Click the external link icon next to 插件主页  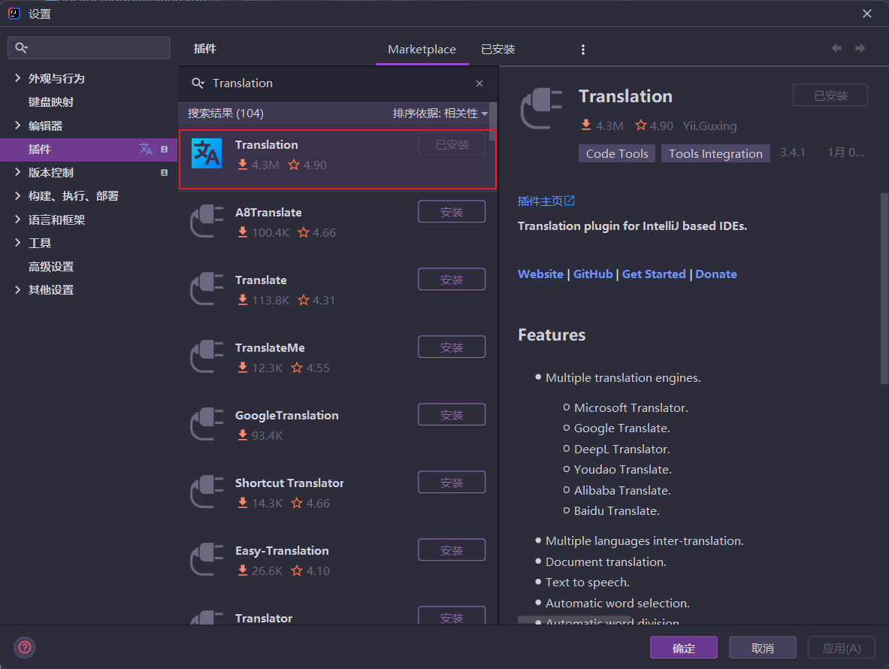point(570,201)
